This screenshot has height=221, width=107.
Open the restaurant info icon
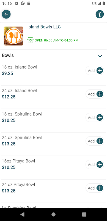point(100,14)
